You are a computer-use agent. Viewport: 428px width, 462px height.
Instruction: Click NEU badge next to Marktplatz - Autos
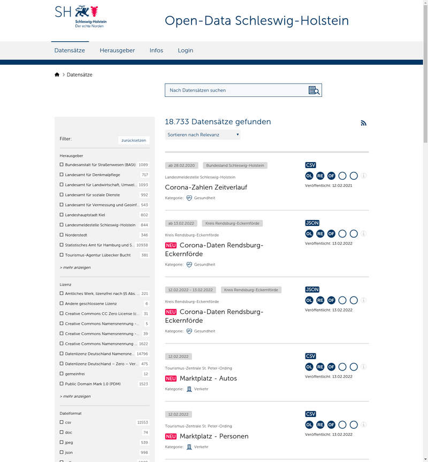tap(171, 378)
